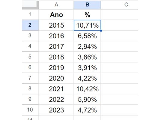Select cell with year 2020

click(x=56, y=78)
